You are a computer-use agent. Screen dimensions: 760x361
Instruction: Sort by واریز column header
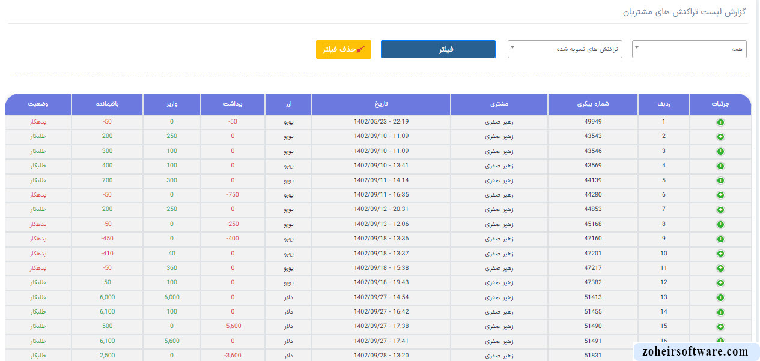tap(172, 104)
